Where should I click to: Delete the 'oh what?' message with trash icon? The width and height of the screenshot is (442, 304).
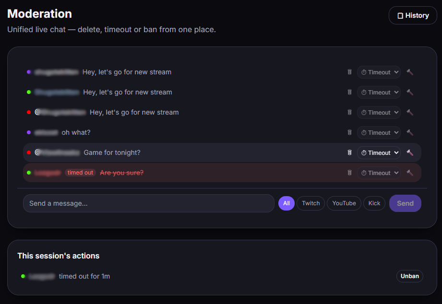pos(349,132)
